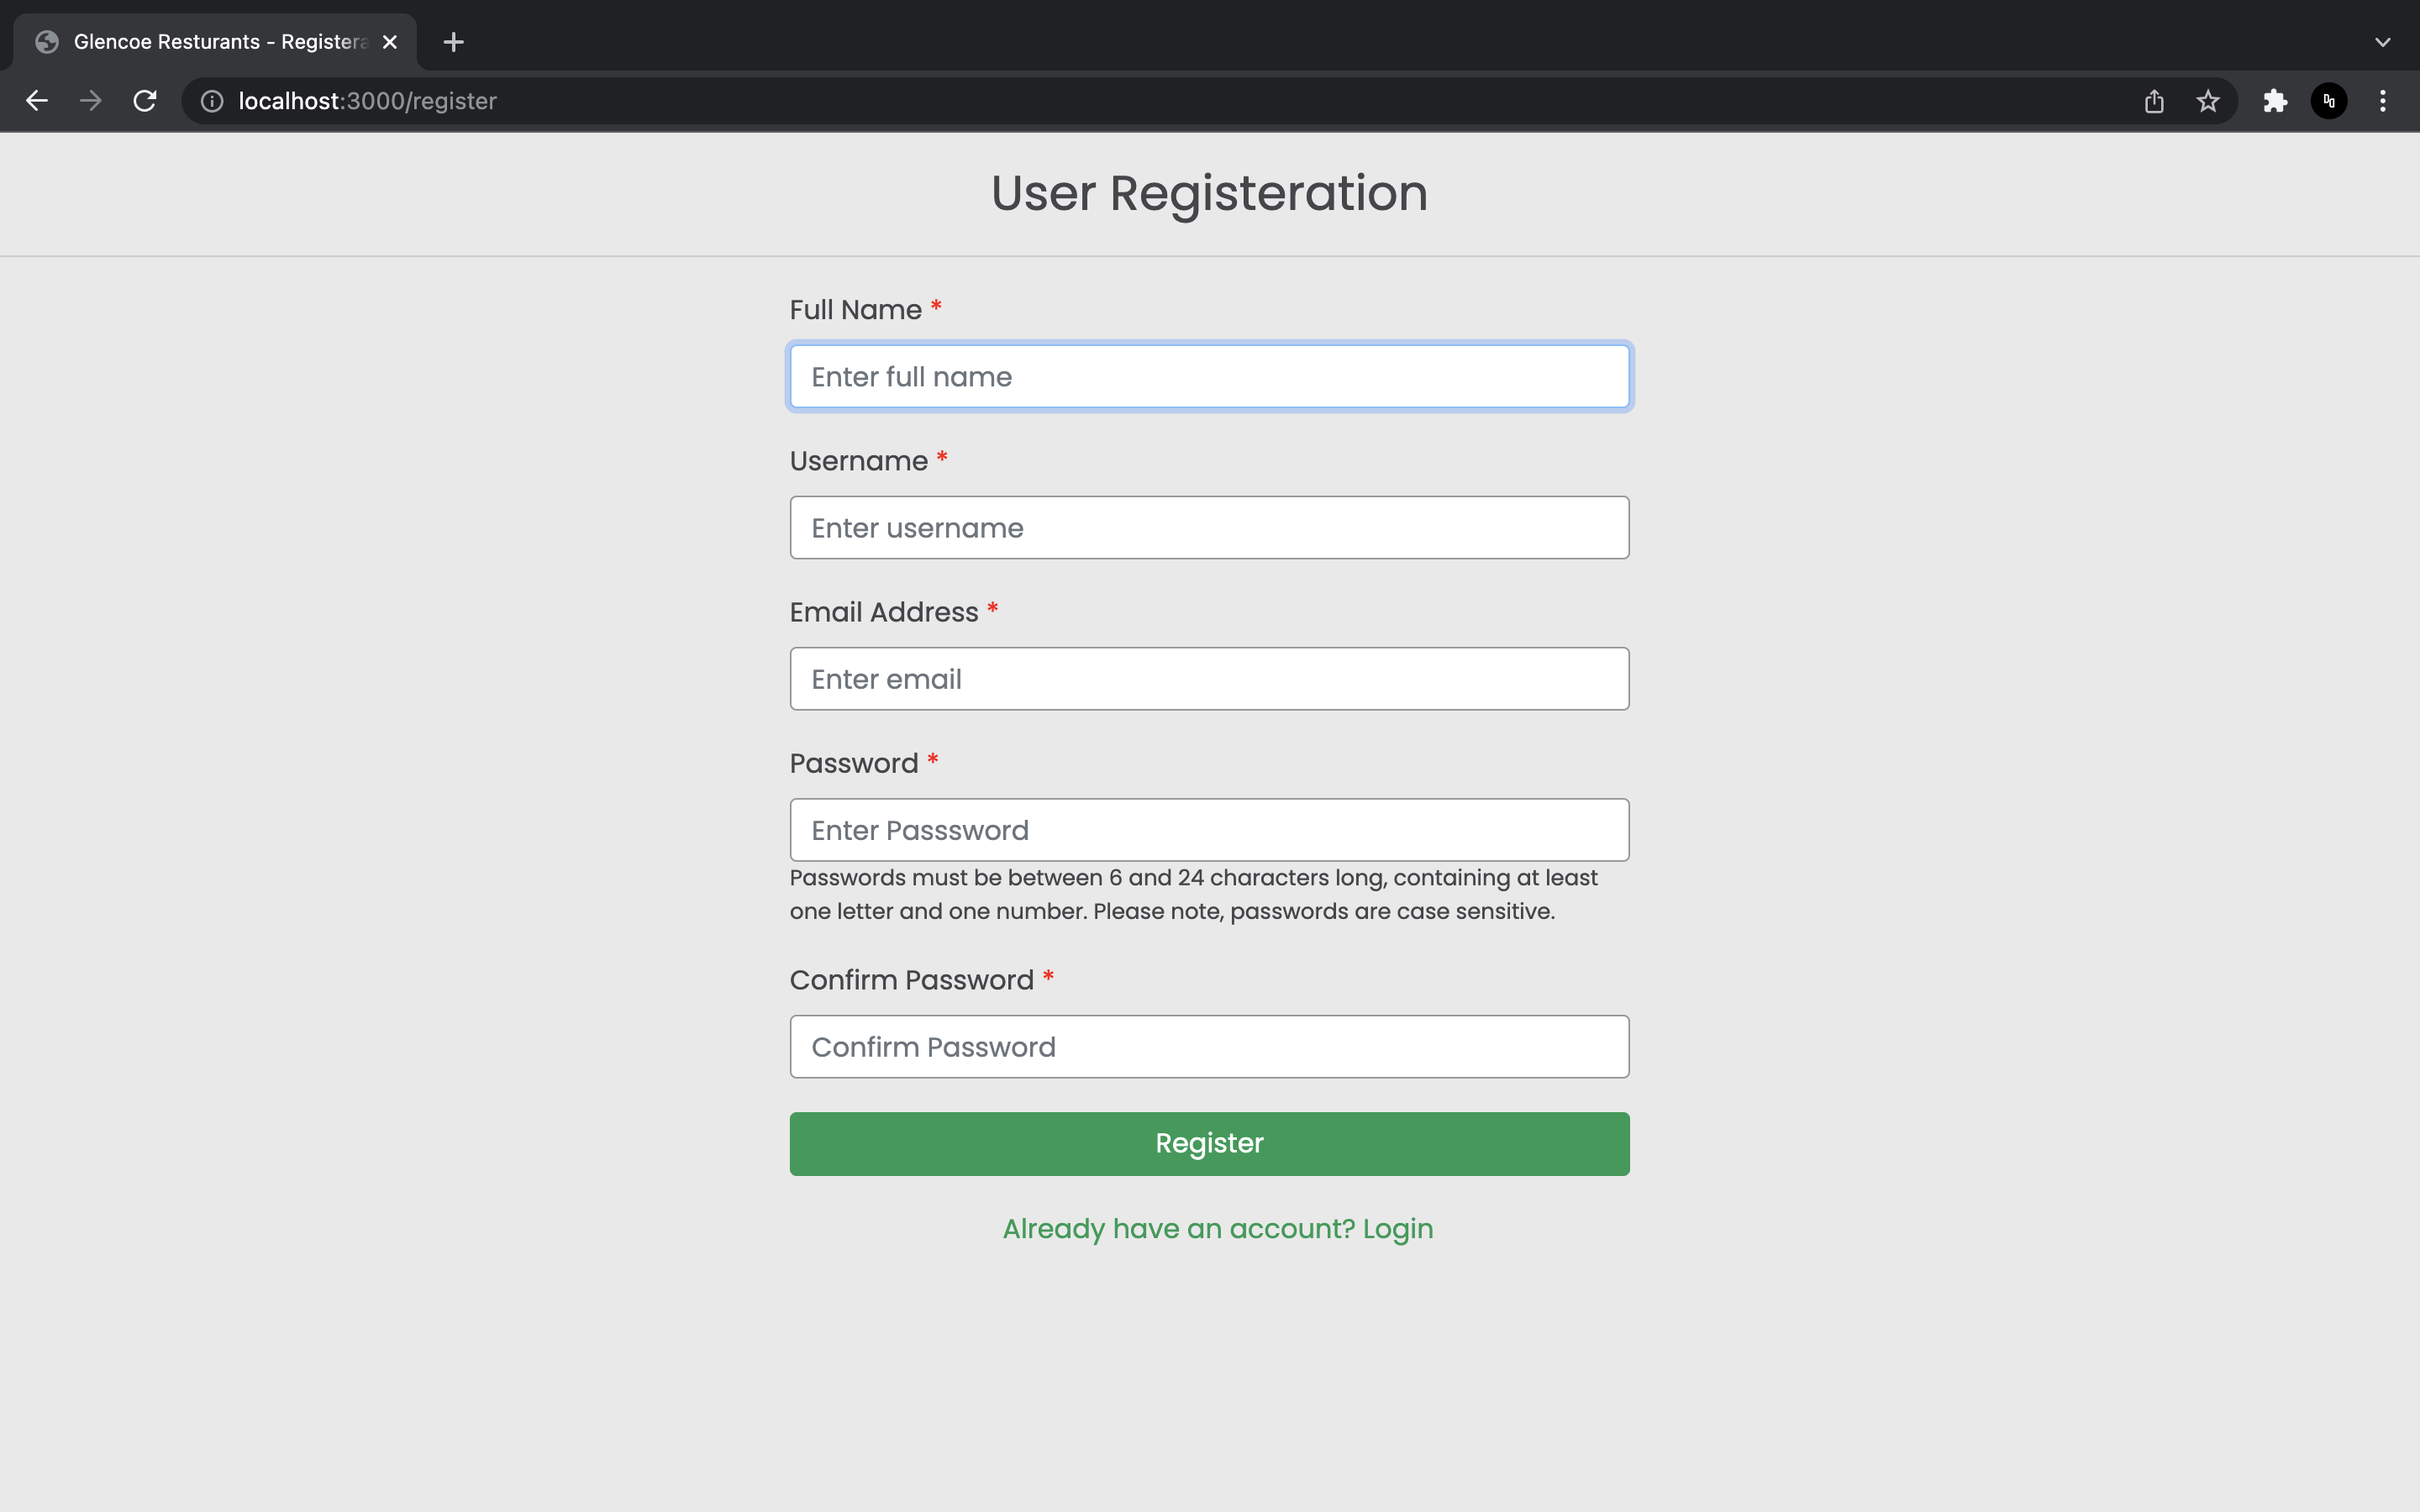Screen dimensions: 2420x1512
Task: Open a new browser tab
Action: [453, 42]
